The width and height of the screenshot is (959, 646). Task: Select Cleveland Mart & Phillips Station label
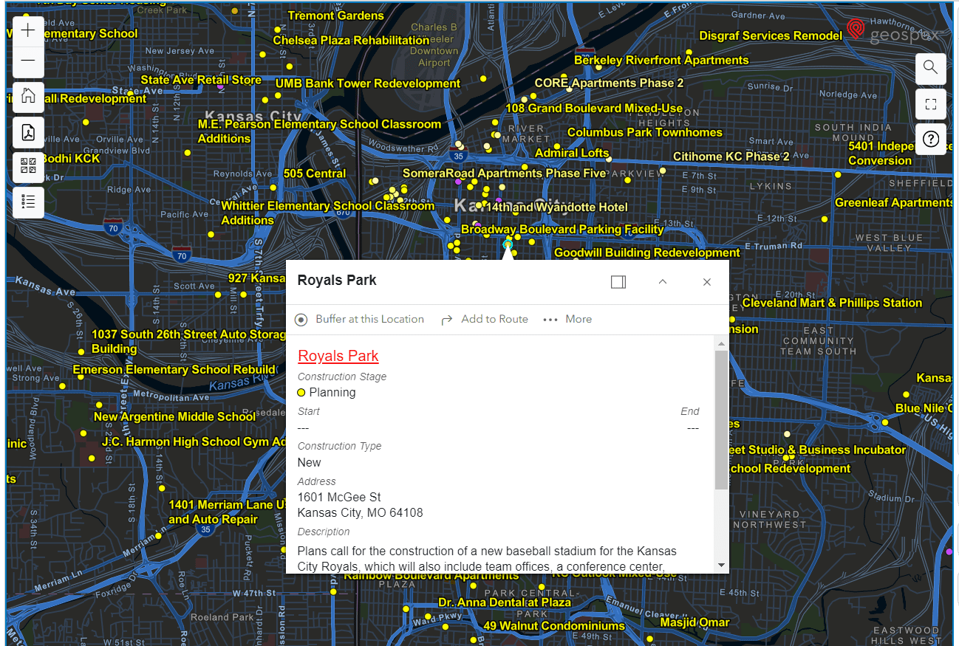(832, 303)
